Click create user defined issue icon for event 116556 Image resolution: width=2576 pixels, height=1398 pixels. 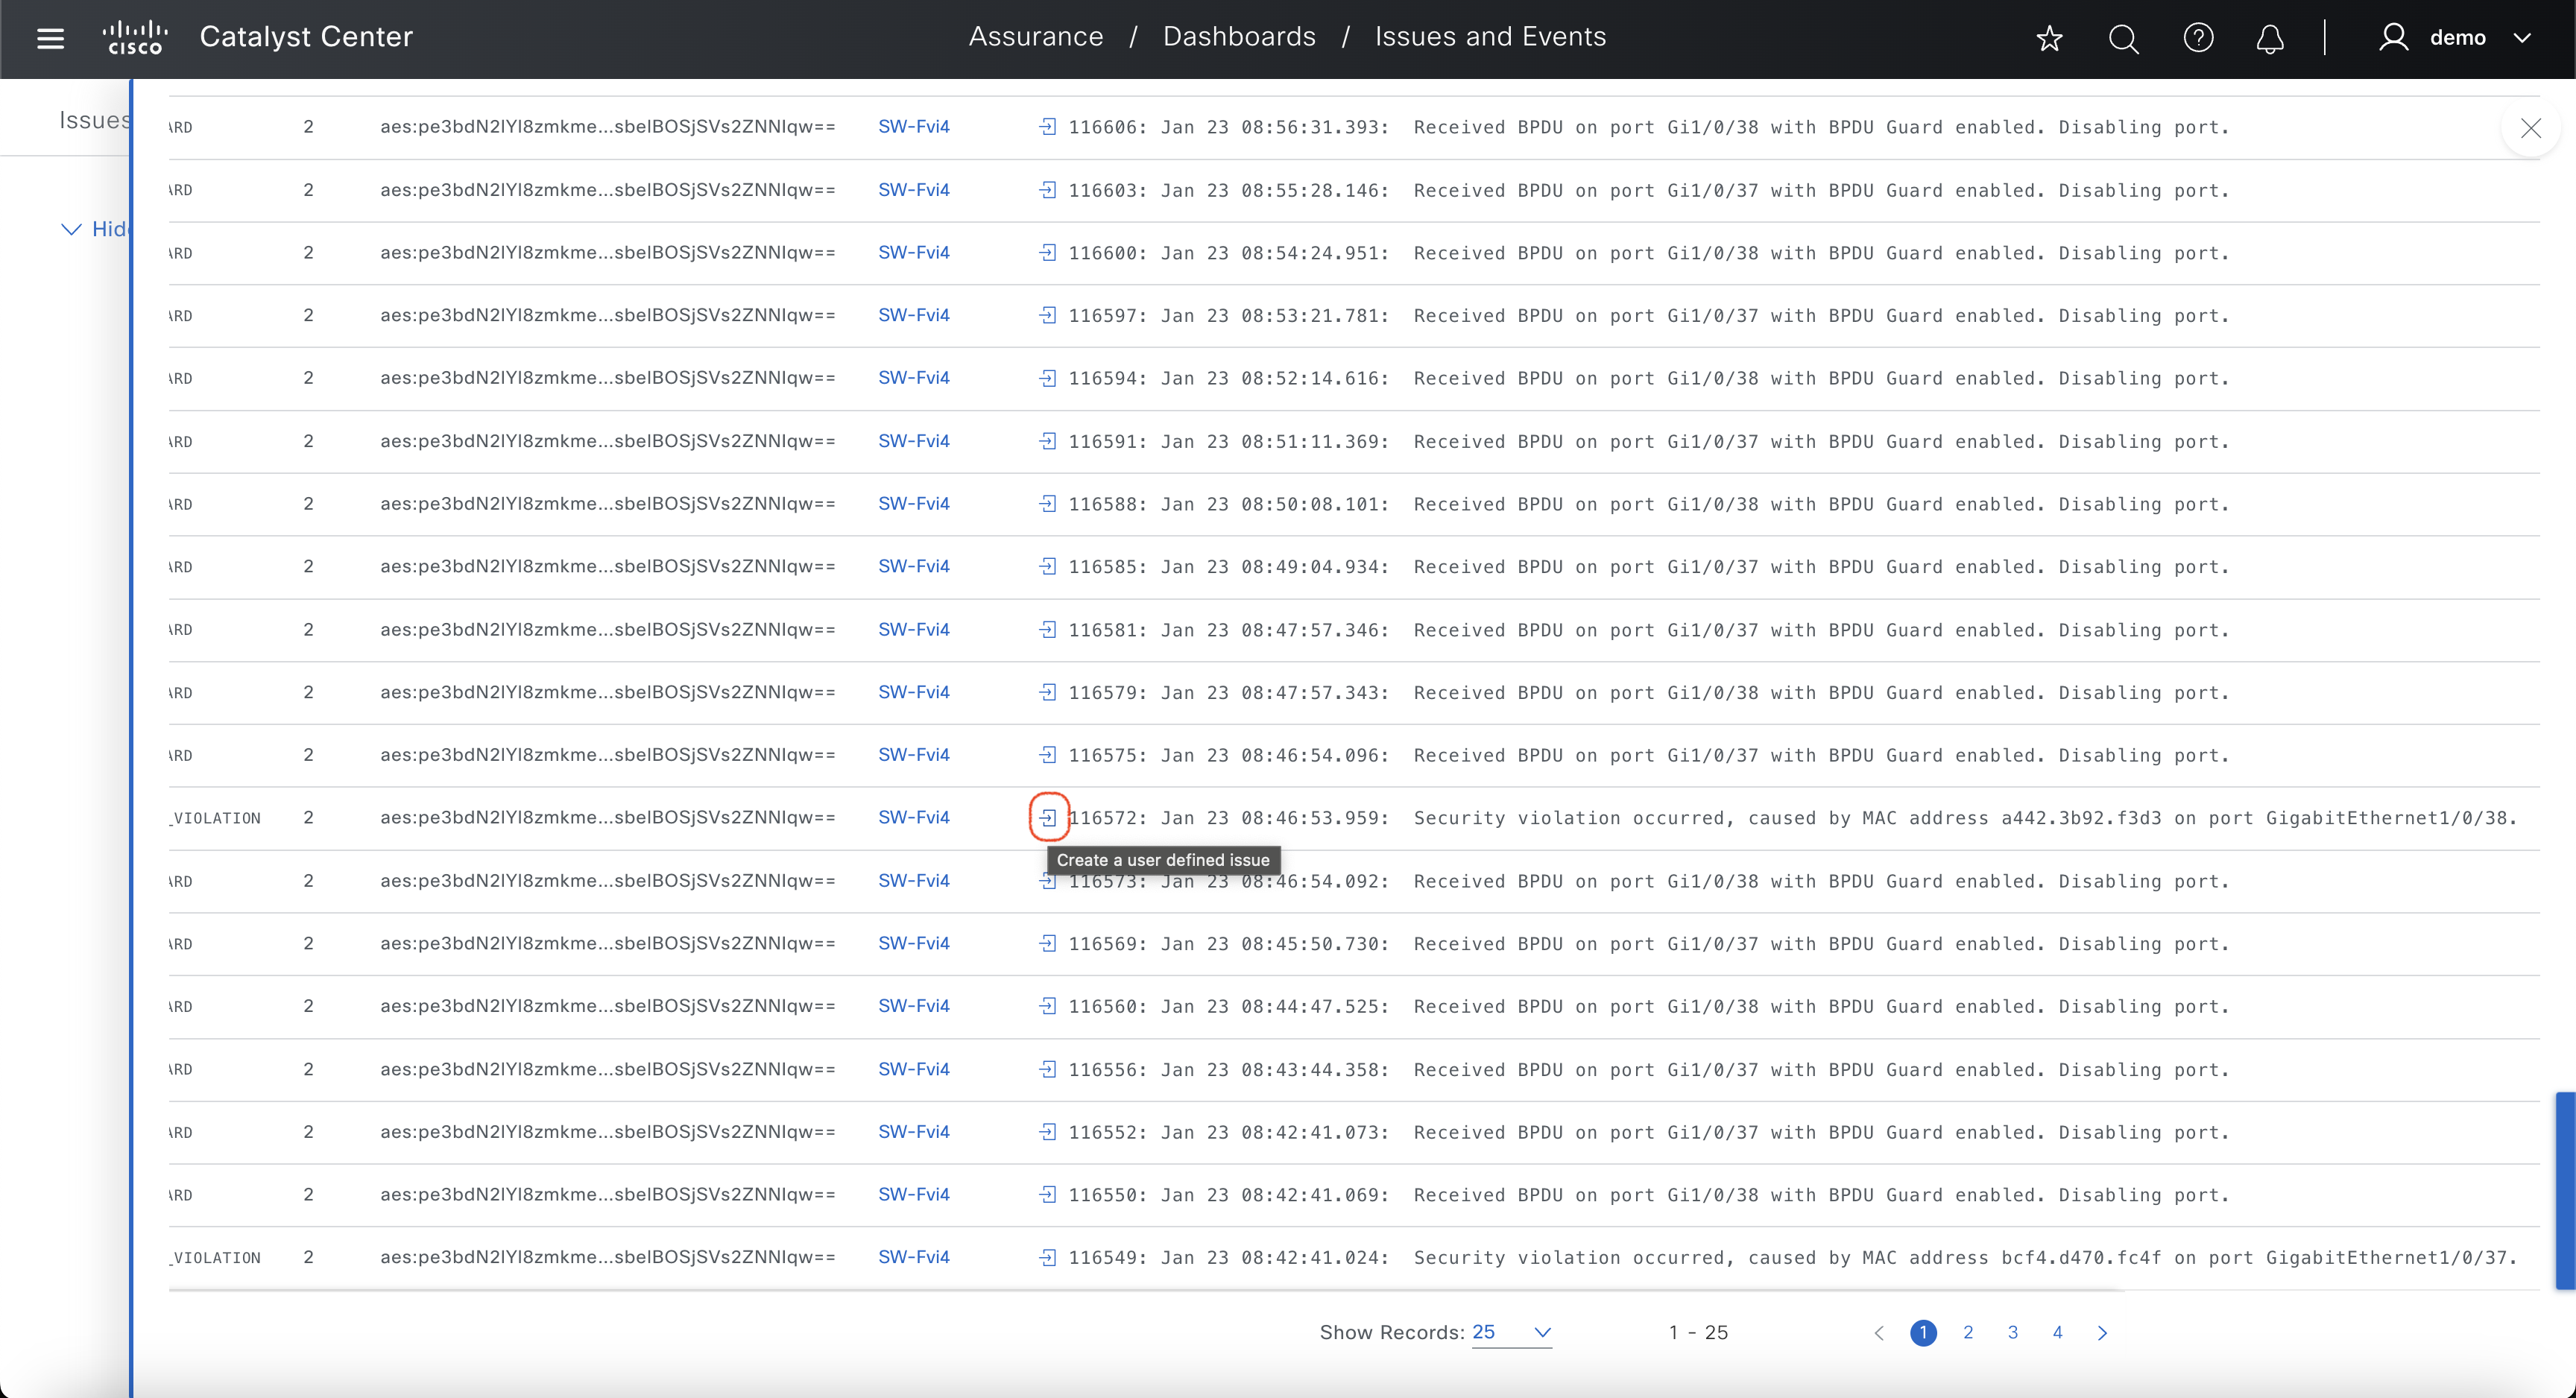click(1047, 1069)
